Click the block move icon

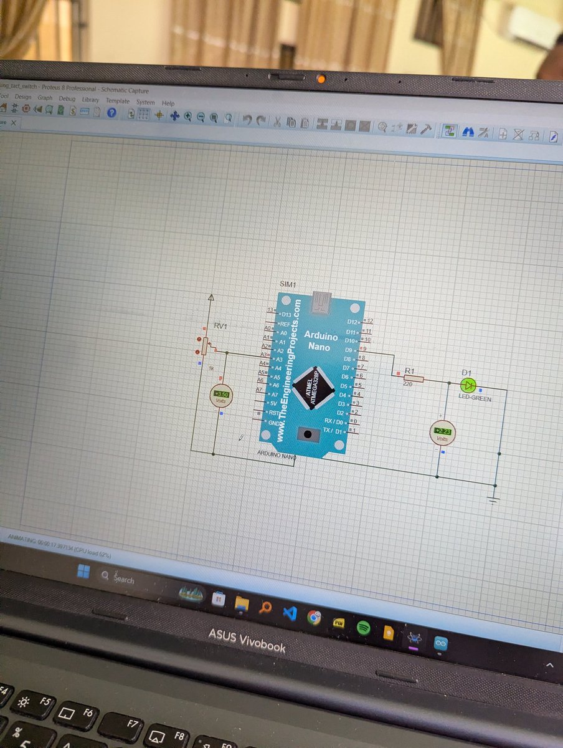pyautogui.click(x=336, y=125)
